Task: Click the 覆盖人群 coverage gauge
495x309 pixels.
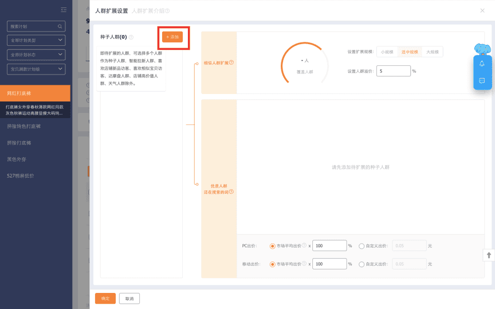Action: click(x=305, y=63)
